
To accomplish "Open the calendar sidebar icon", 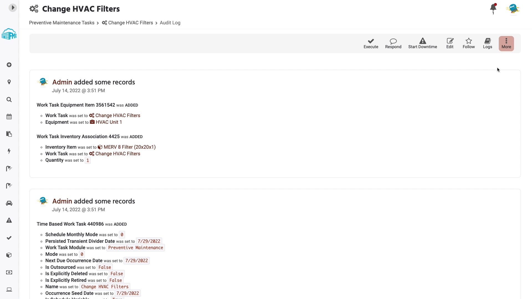I will tap(9, 117).
